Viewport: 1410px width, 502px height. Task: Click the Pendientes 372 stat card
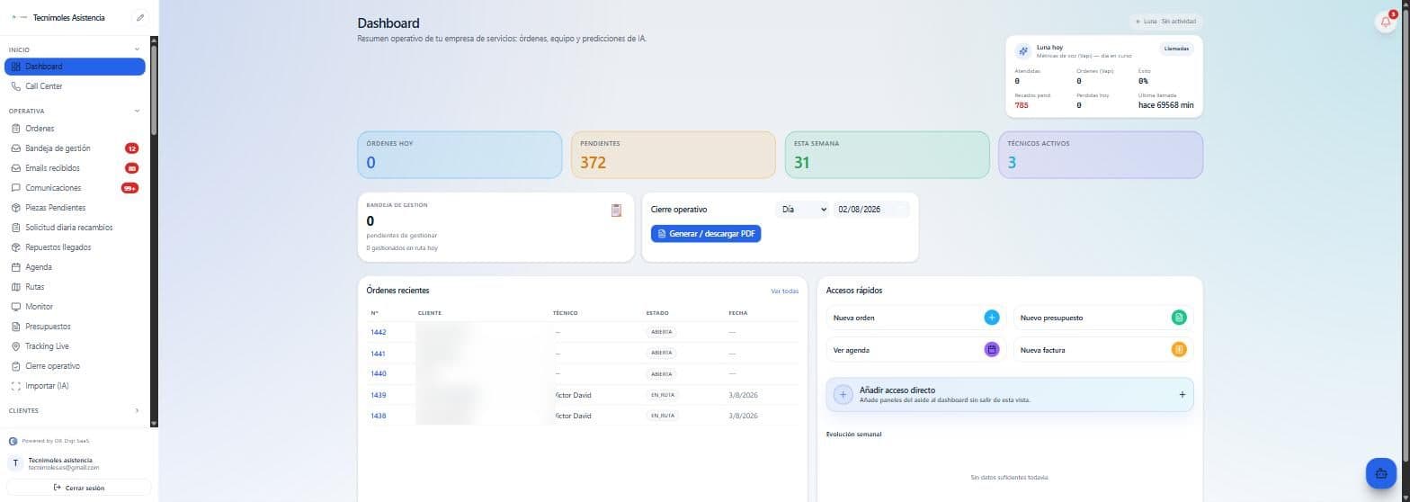tap(673, 155)
